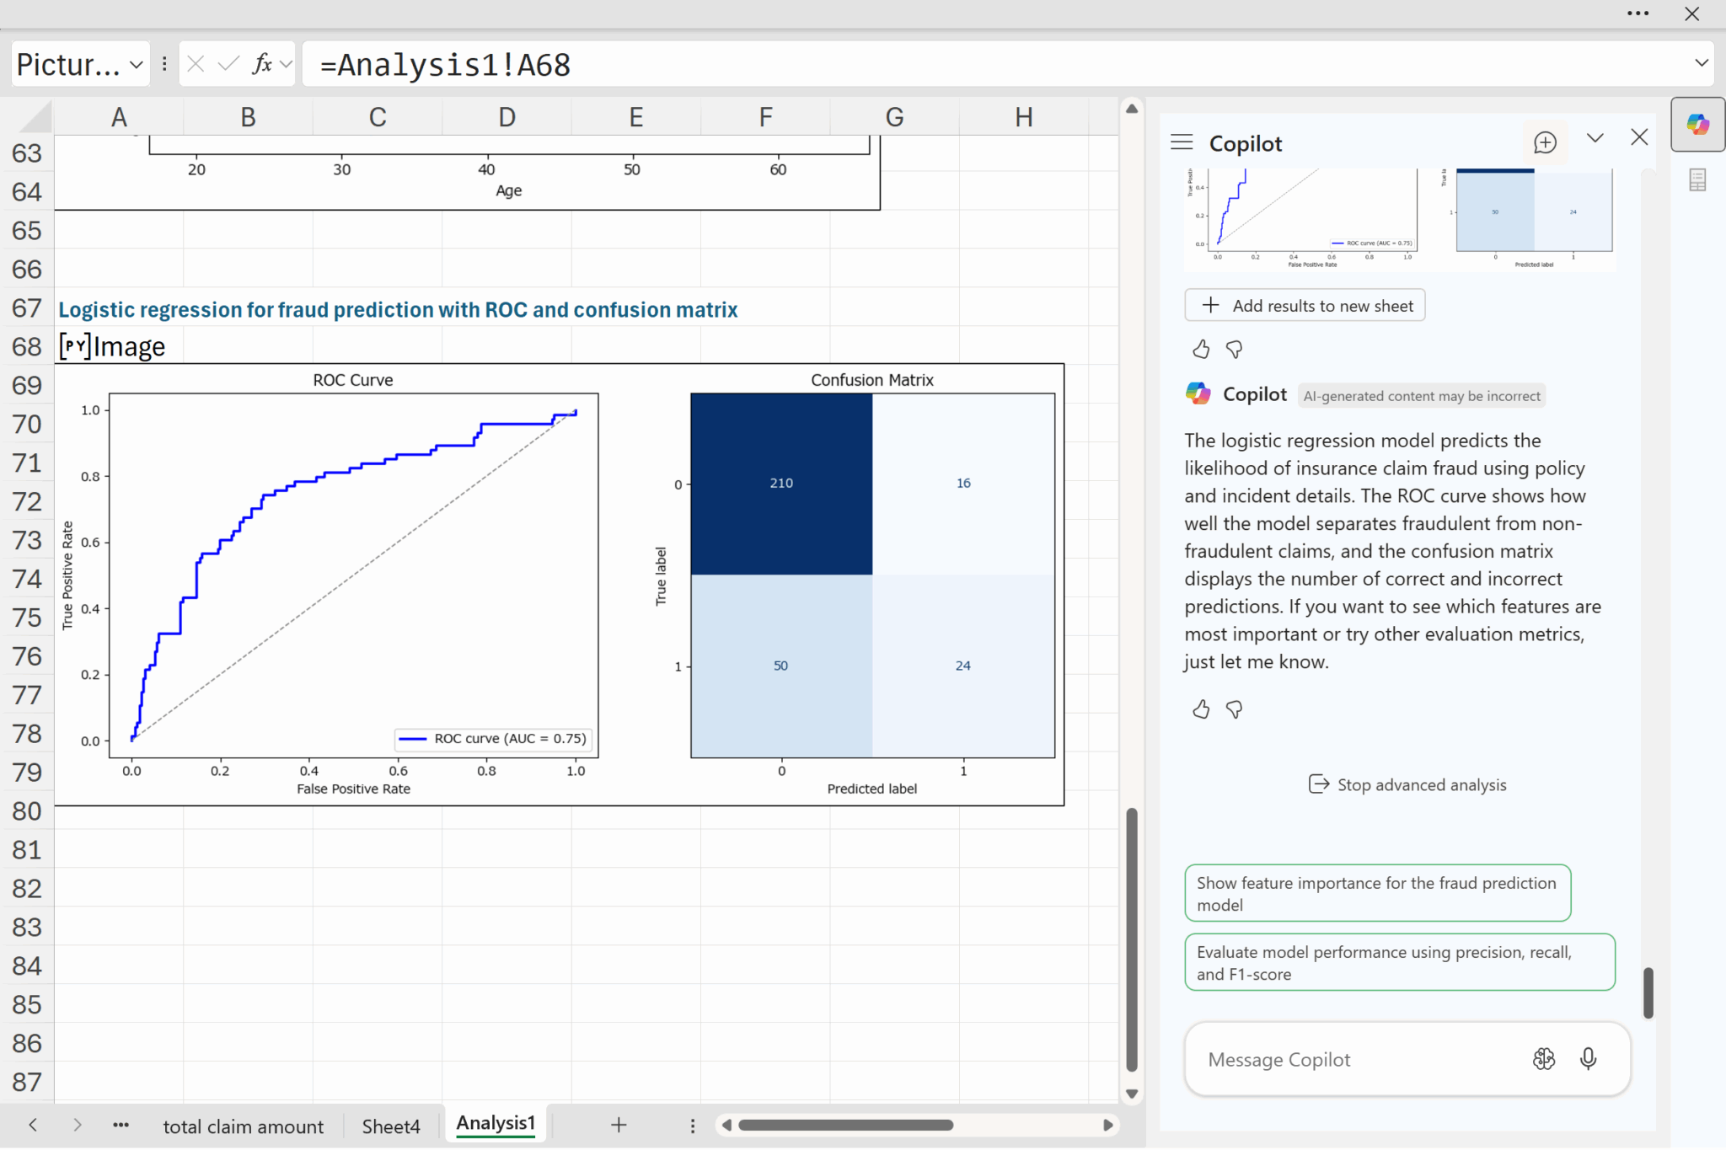This screenshot has height=1150, width=1726.
Task: Select Show feature importance suggestion
Action: tap(1376, 893)
